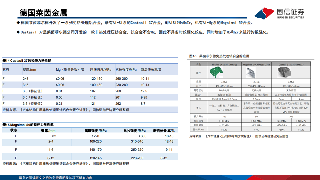Click the yield strength cell 120-145

click(x=95, y=158)
